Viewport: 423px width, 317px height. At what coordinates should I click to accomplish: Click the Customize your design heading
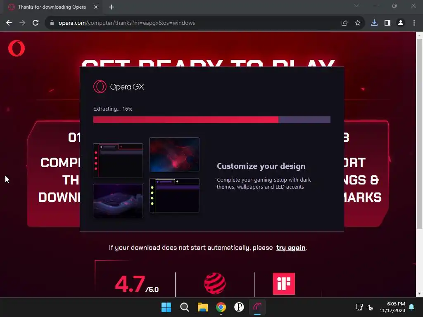pyautogui.click(x=261, y=166)
